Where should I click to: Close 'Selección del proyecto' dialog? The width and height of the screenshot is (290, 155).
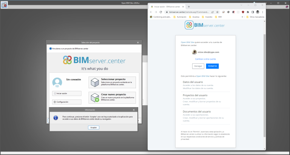(138, 43)
